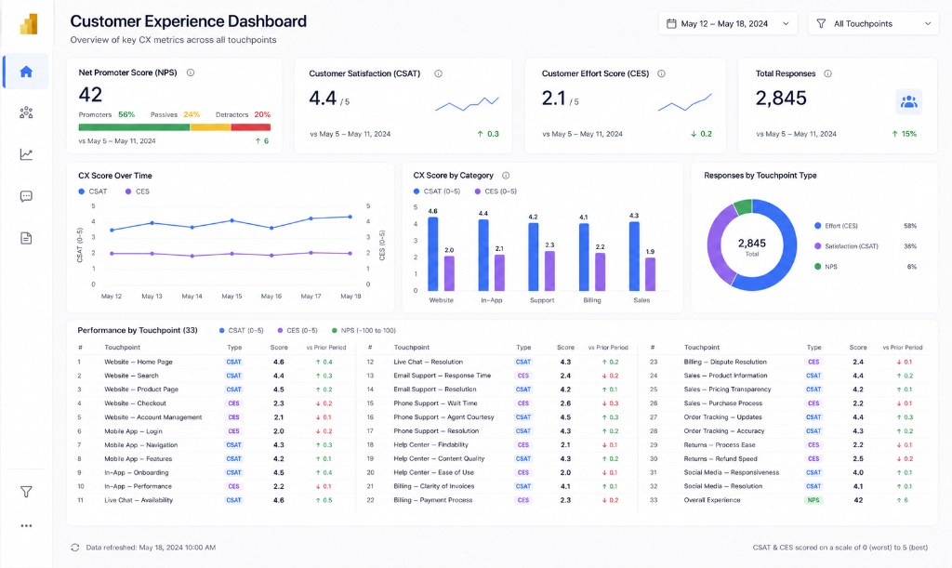Open the customer segments sidebar icon
This screenshot has height=568, width=952.
(x=26, y=112)
